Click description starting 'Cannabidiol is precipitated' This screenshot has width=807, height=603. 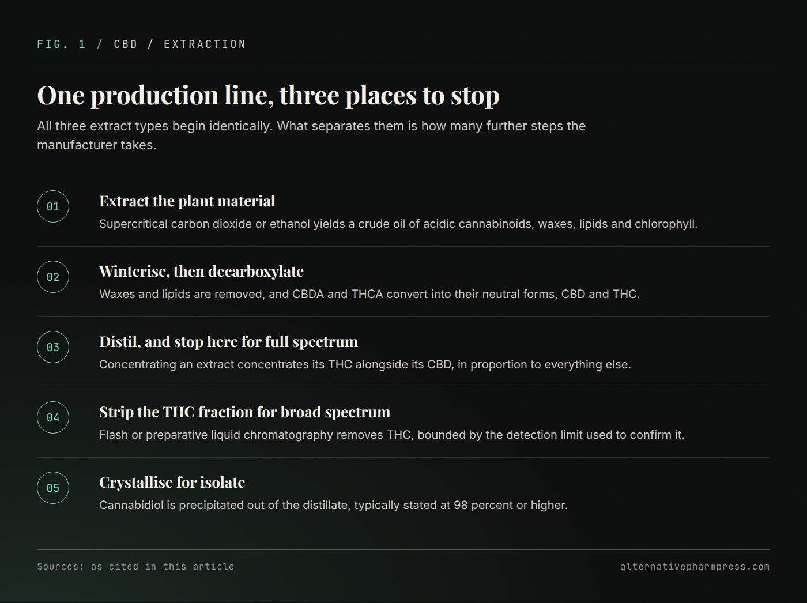333,505
